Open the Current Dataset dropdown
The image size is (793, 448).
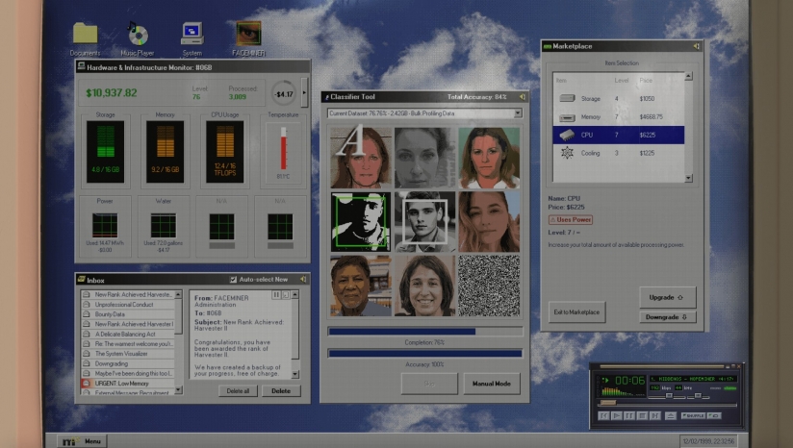tap(518, 113)
